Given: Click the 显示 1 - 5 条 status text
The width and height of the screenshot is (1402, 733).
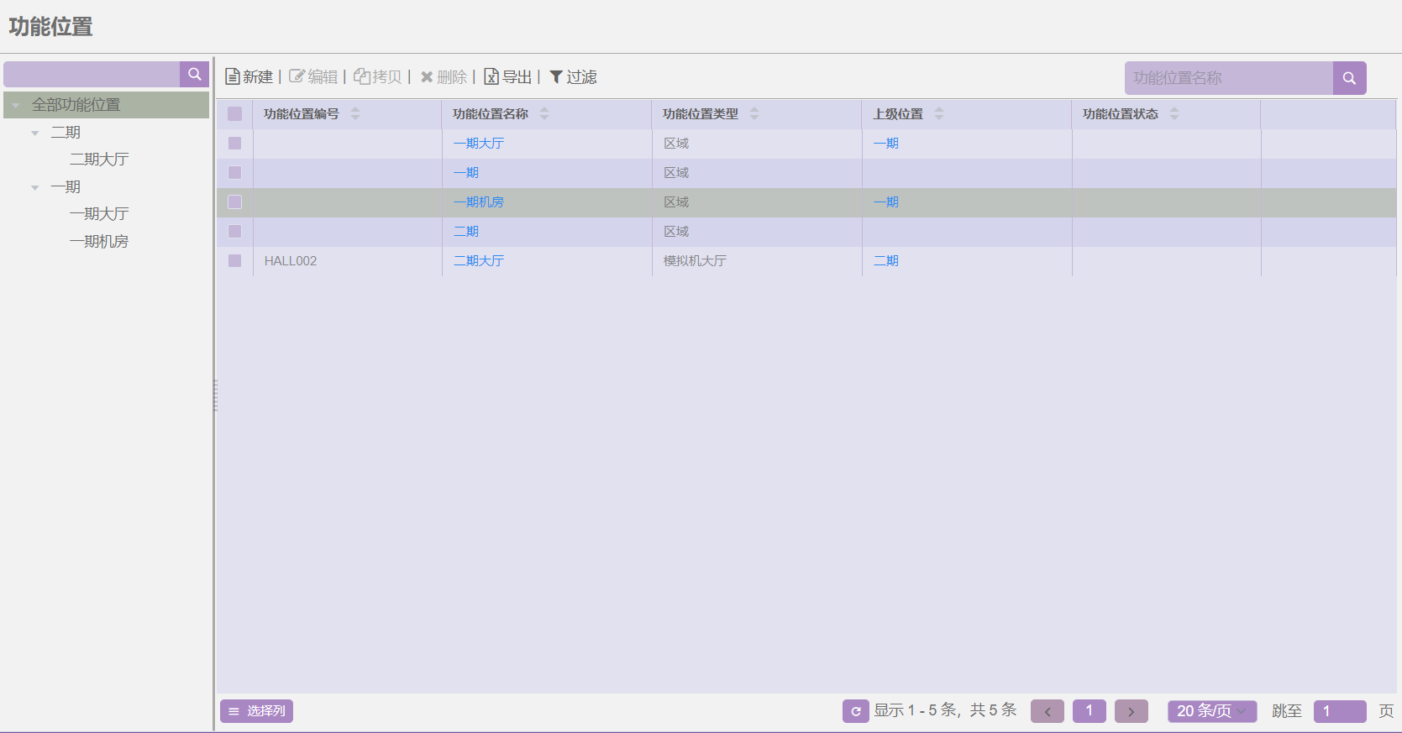Looking at the screenshot, I should click(x=916, y=710).
